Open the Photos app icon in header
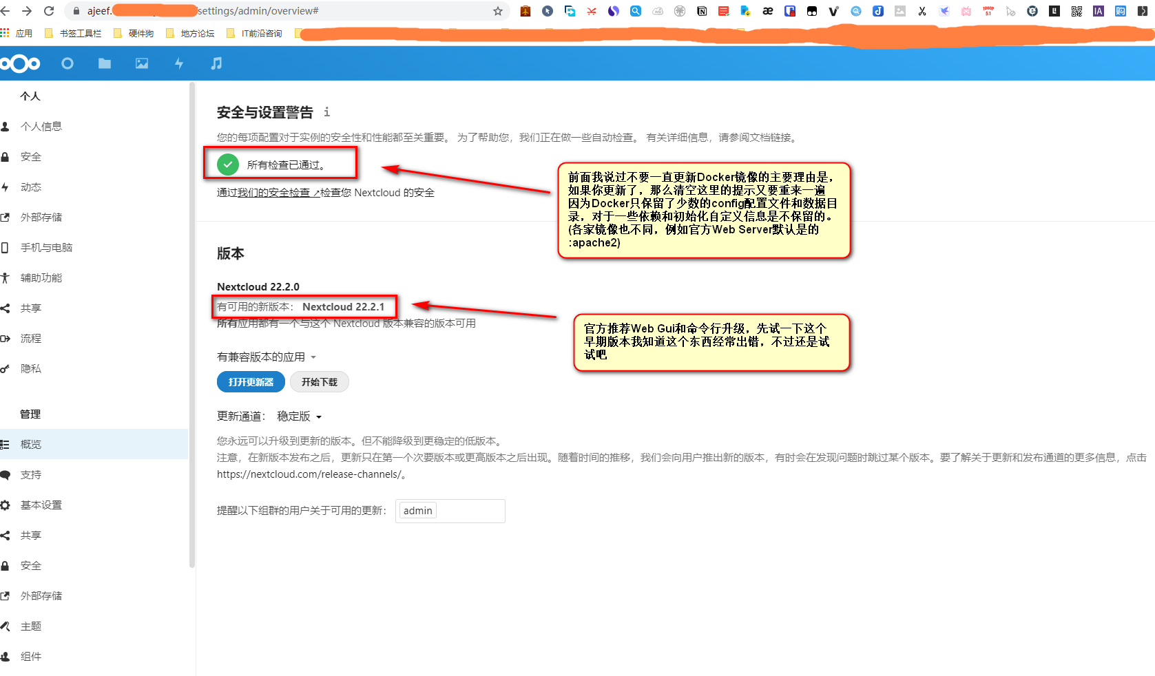This screenshot has height=676, width=1155. pos(142,63)
